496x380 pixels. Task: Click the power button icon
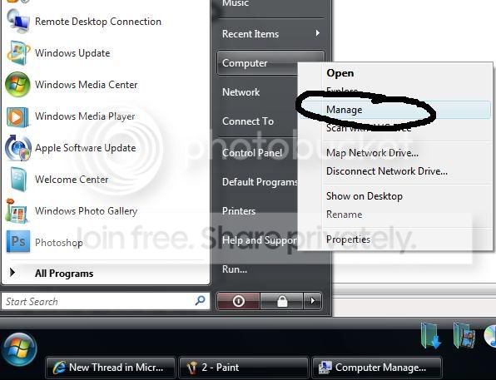238,301
